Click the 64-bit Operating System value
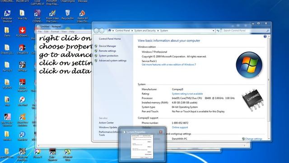 coord(185,107)
